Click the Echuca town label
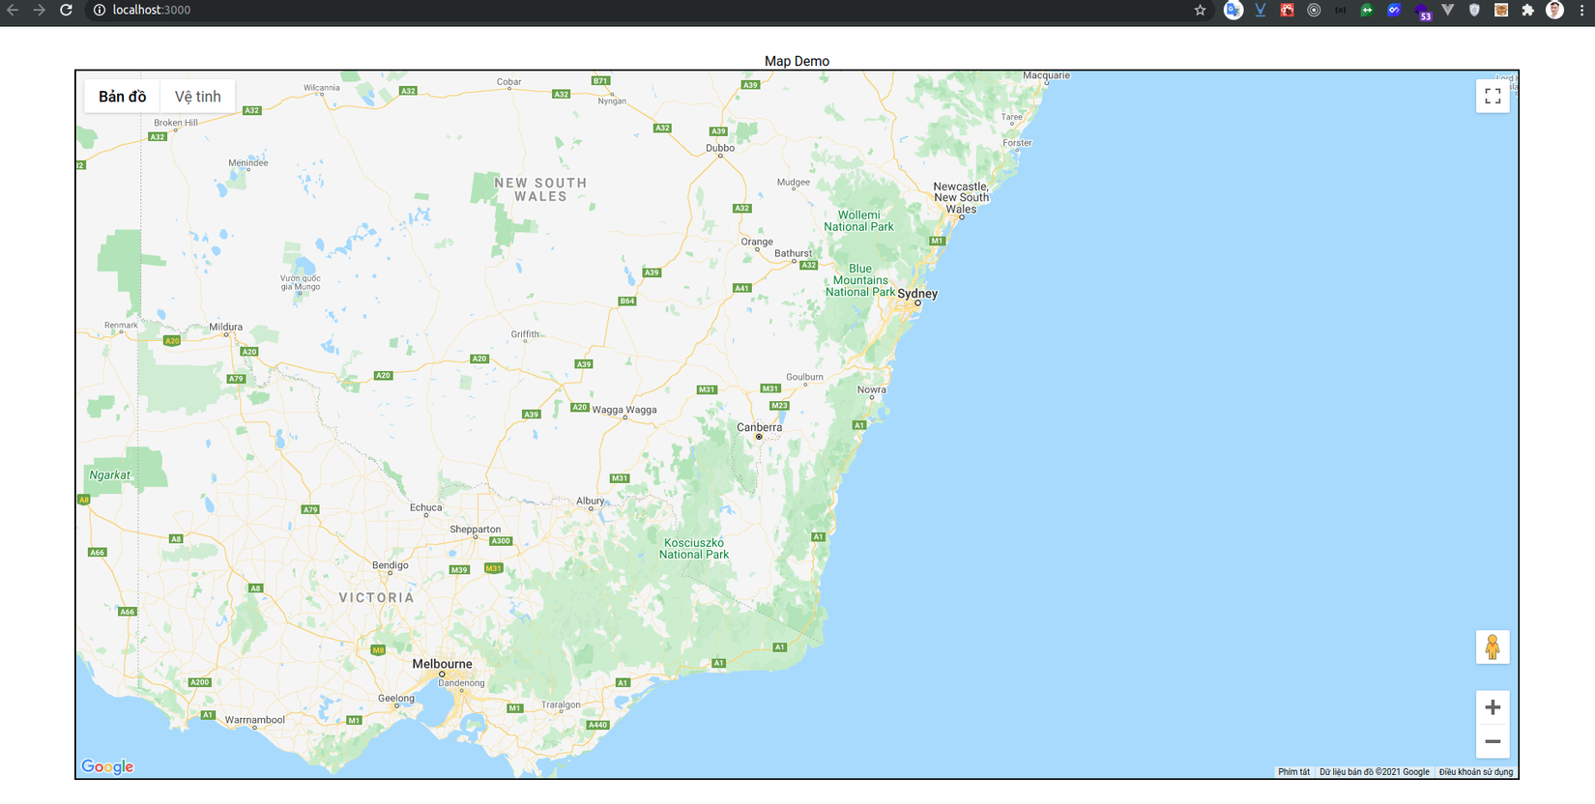This screenshot has width=1595, height=804. (425, 507)
